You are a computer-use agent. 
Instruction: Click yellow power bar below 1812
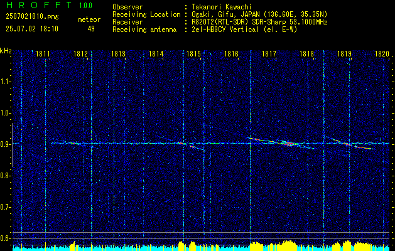coord(73,246)
